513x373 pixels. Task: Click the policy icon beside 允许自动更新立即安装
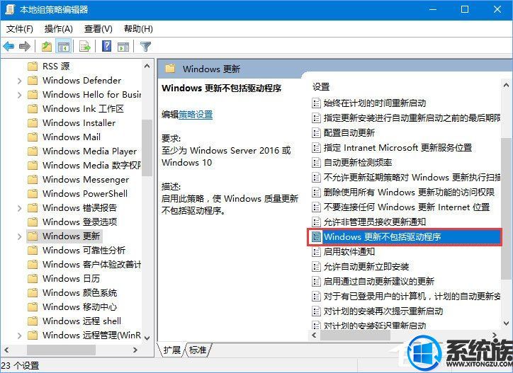coord(316,267)
